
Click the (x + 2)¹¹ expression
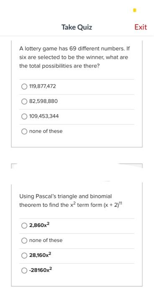click(x=113, y=204)
